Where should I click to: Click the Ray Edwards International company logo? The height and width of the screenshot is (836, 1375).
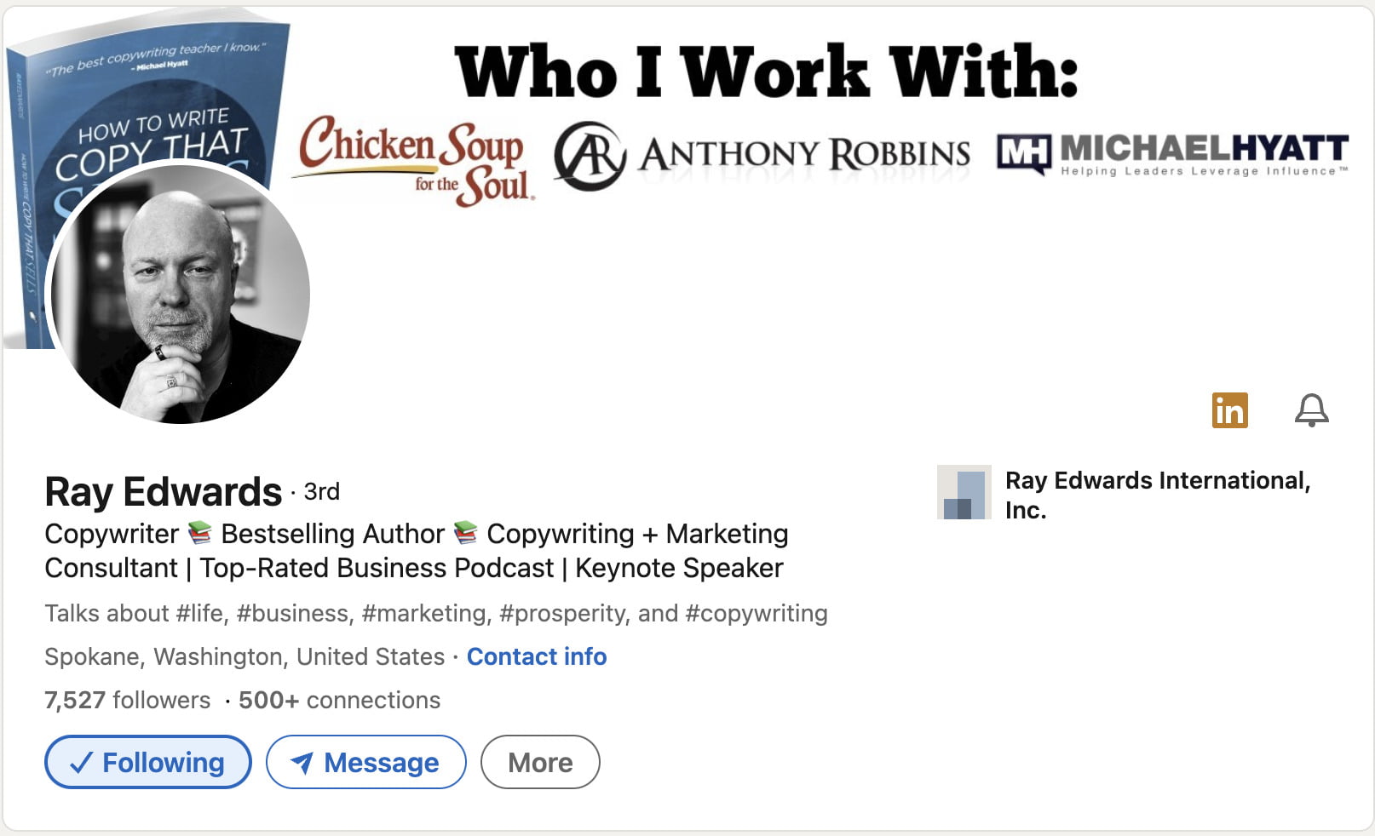coord(964,492)
